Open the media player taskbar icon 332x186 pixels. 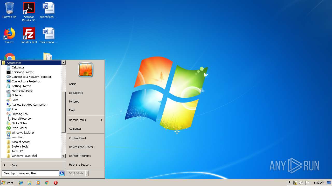pos(38,183)
